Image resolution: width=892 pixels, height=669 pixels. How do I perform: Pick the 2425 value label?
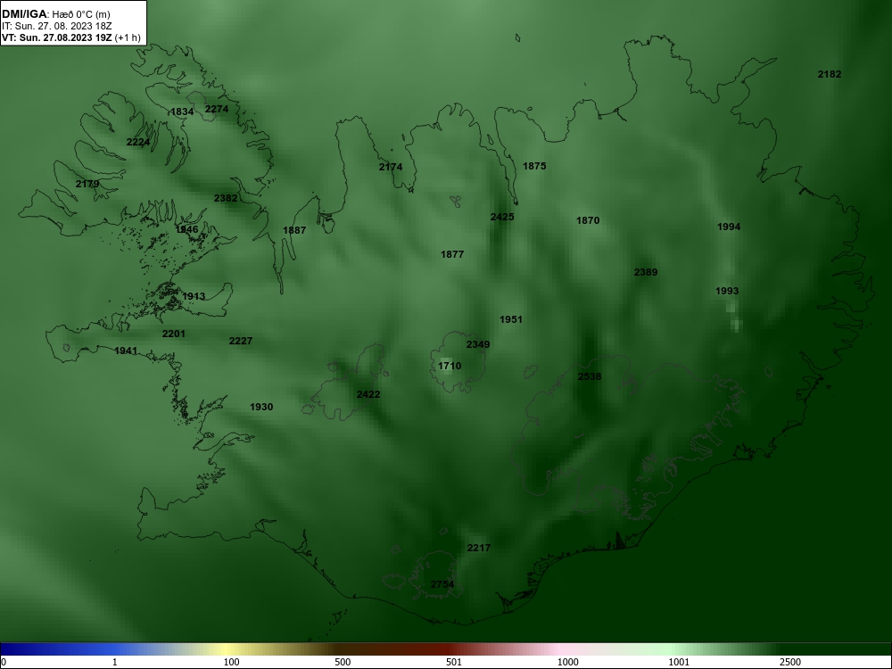coord(502,217)
